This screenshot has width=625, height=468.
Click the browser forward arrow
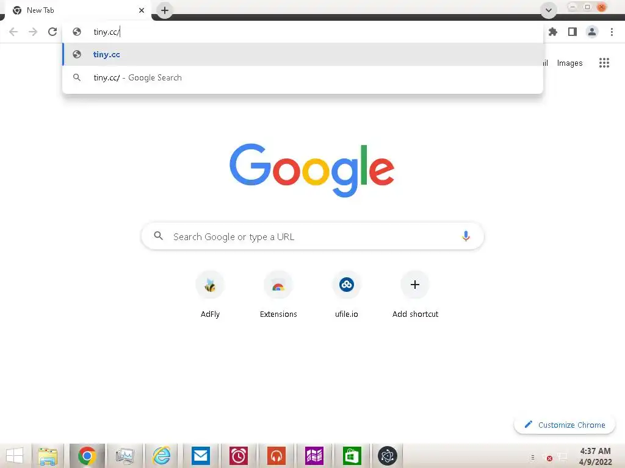[x=33, y=32]
